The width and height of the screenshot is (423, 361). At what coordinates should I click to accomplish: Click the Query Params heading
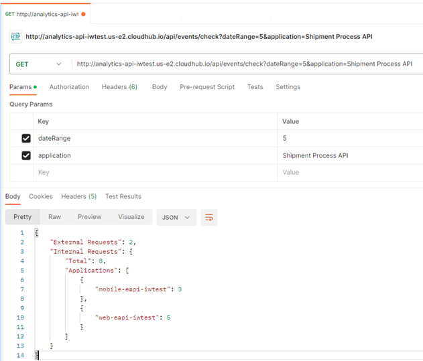[31, 104]
